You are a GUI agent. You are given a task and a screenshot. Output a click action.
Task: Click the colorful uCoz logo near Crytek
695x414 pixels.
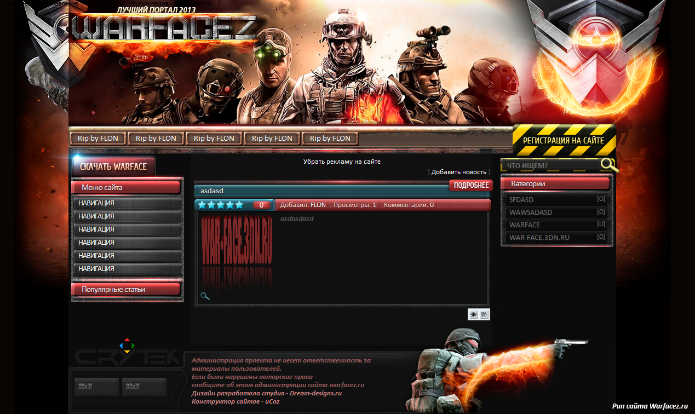128,344
